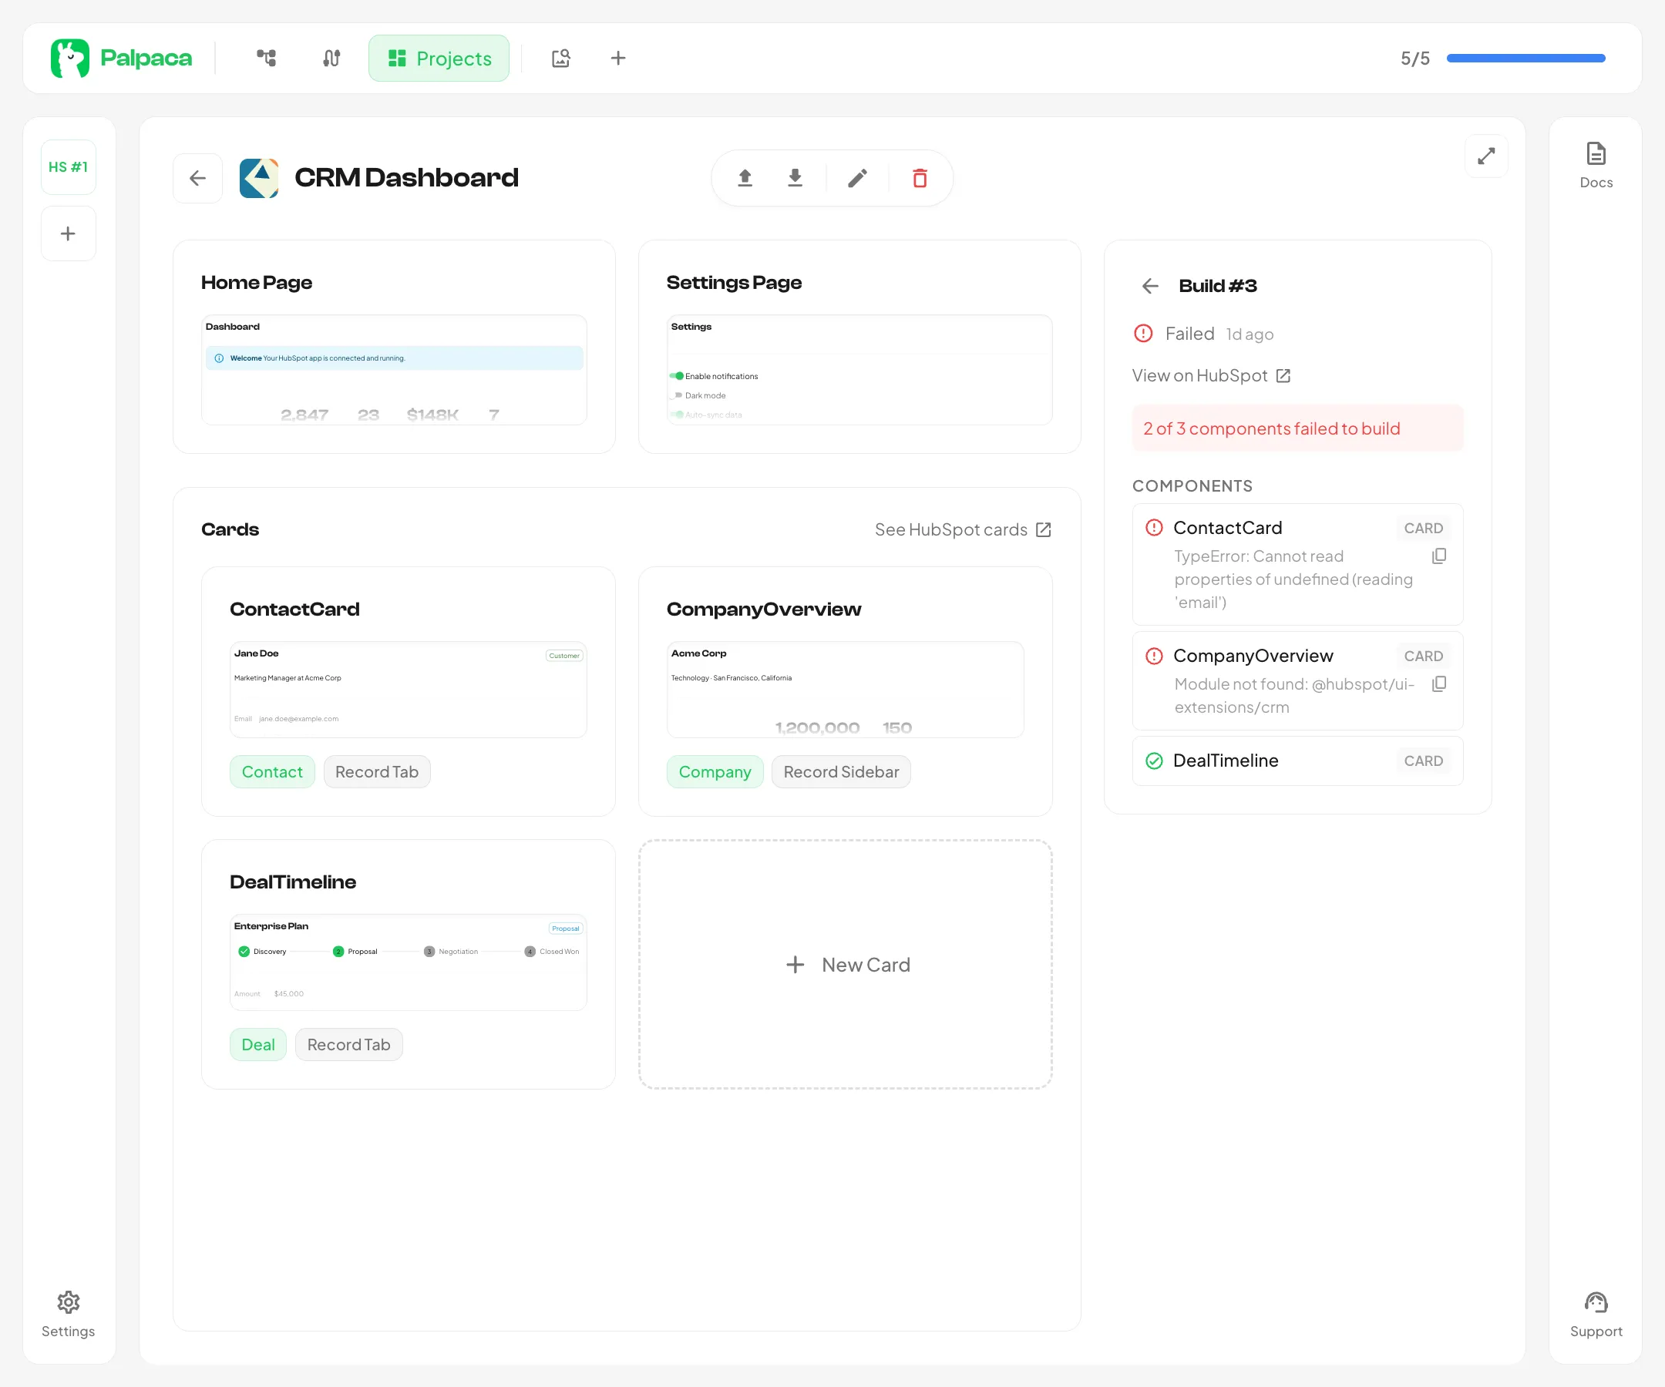
Task: Click the upload icon in project toolbar
Action: click(x=745, y=178)
